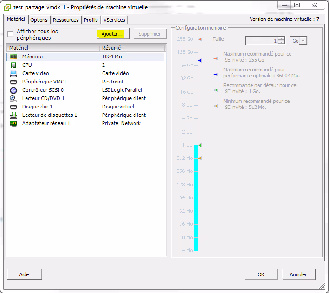Select the Lecteur CD/DVD 1 icon
The image size is (329, 293).
coord(13,98)
